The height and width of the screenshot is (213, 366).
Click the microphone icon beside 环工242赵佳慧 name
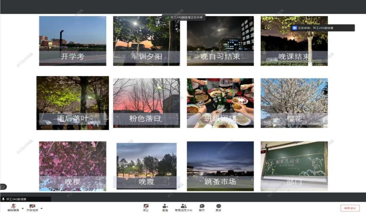click(x=3, y=199)
